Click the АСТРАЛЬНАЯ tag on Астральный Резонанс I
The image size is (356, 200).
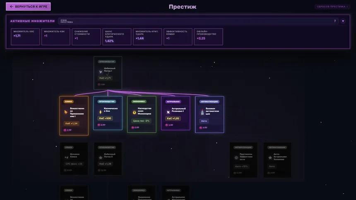tap(173, 102)
